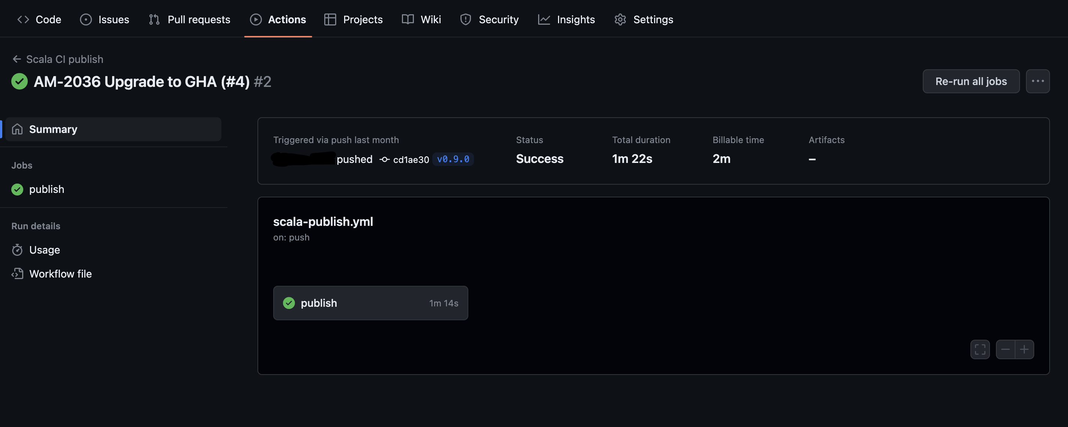Select the publish job in Jobs sidebar

[47, 190]
